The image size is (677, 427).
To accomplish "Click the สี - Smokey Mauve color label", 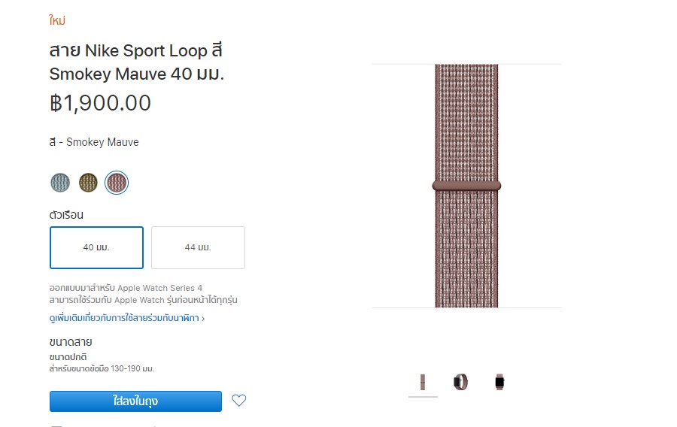I will pyautogui.click(x=94, y=142).
